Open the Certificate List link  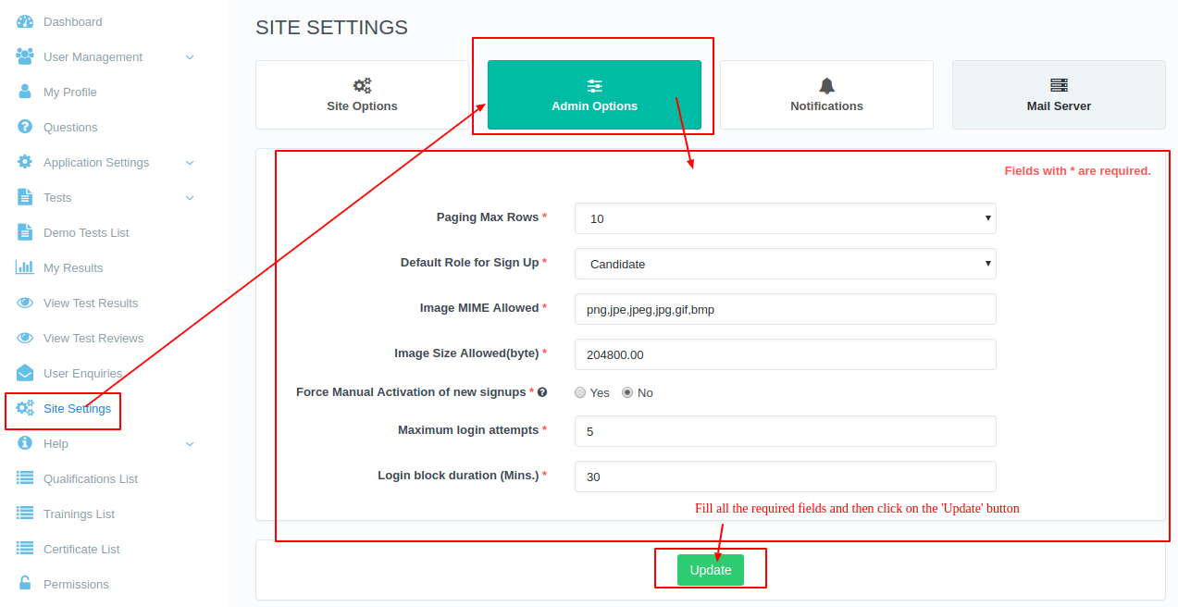81,549
